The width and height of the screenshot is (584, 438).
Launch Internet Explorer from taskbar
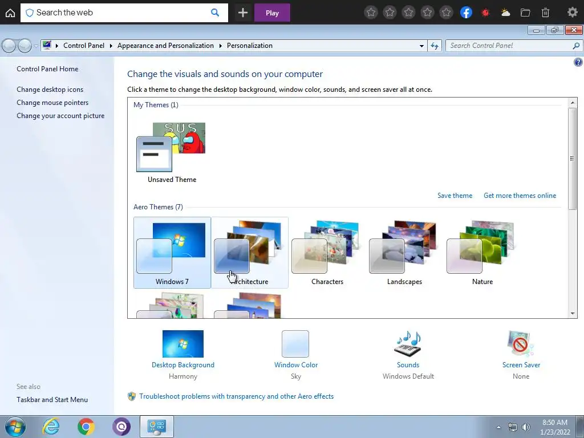51,427
